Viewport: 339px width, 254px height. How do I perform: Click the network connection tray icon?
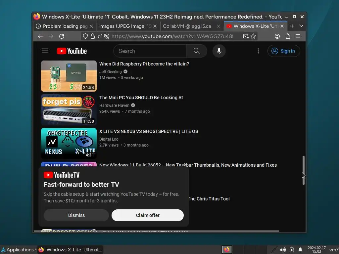click(x=274, y=250)
